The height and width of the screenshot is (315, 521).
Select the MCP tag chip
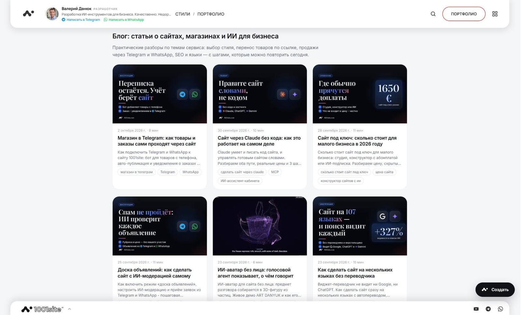(275, 172)
